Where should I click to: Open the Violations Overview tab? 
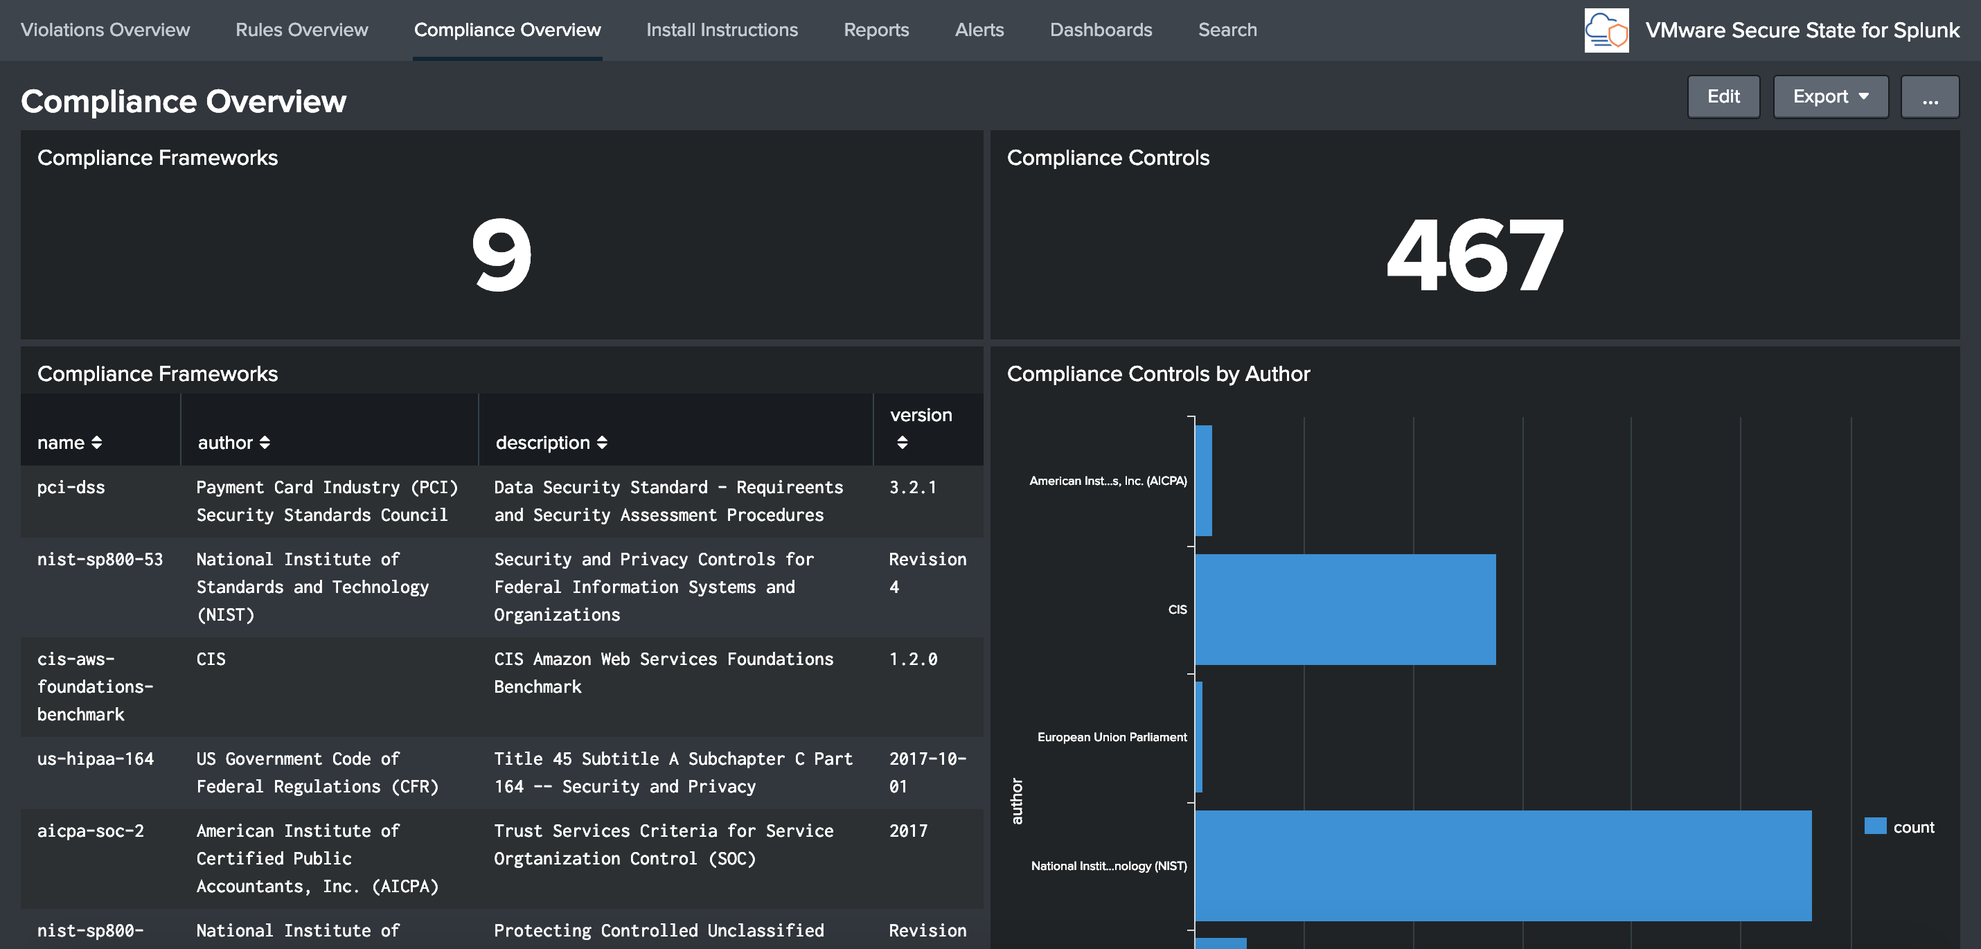coord(105,30)
